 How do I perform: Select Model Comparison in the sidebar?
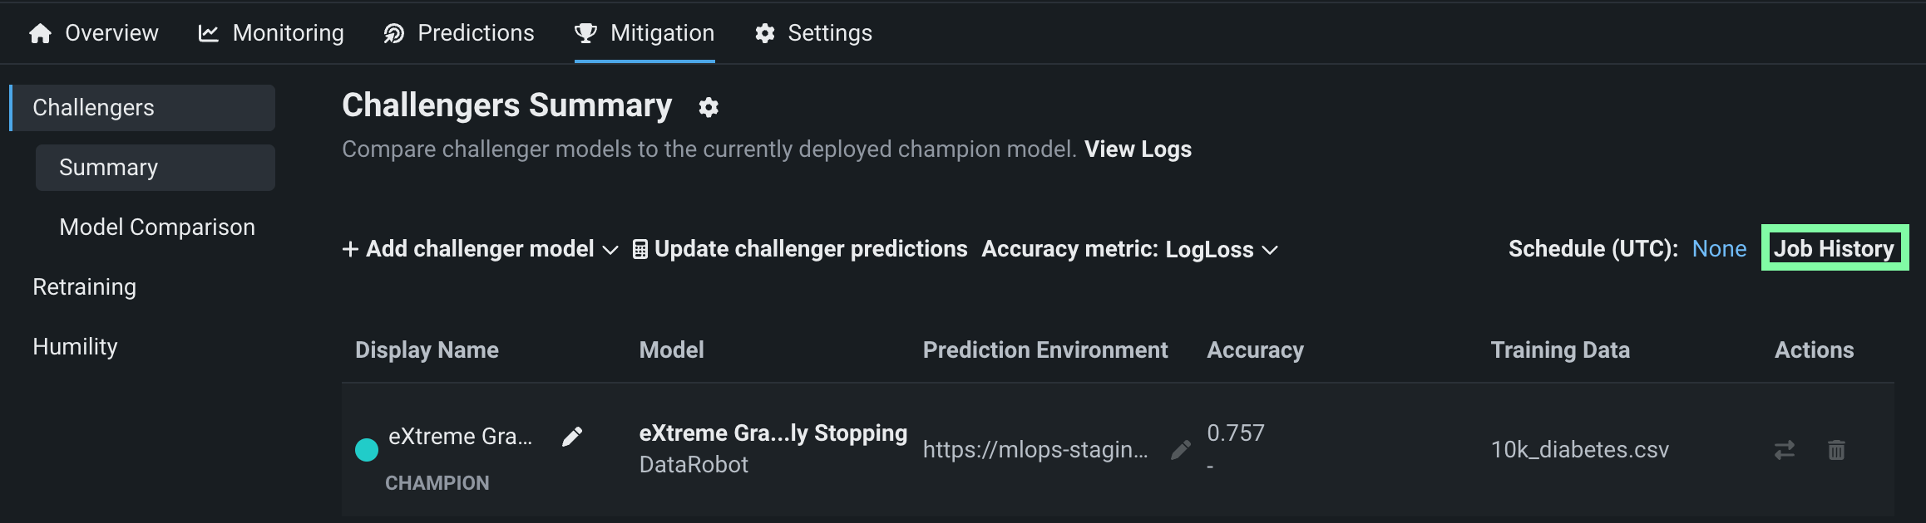(x=157, y=227)
